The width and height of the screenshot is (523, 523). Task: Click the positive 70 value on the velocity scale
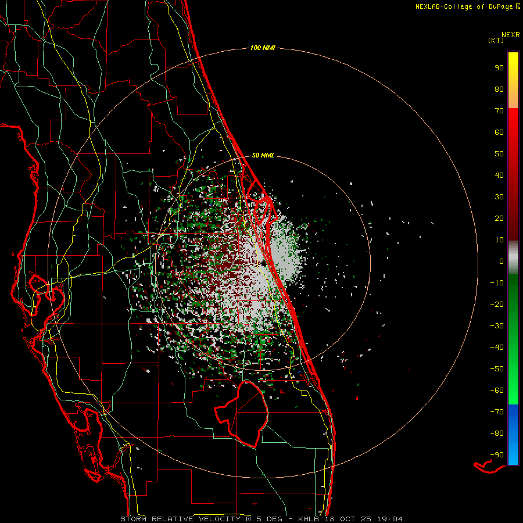point(499,111)
